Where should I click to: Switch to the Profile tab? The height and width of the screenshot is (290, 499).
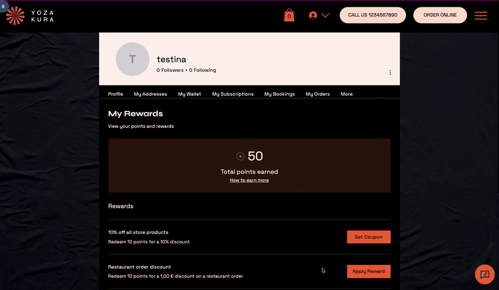115,94
